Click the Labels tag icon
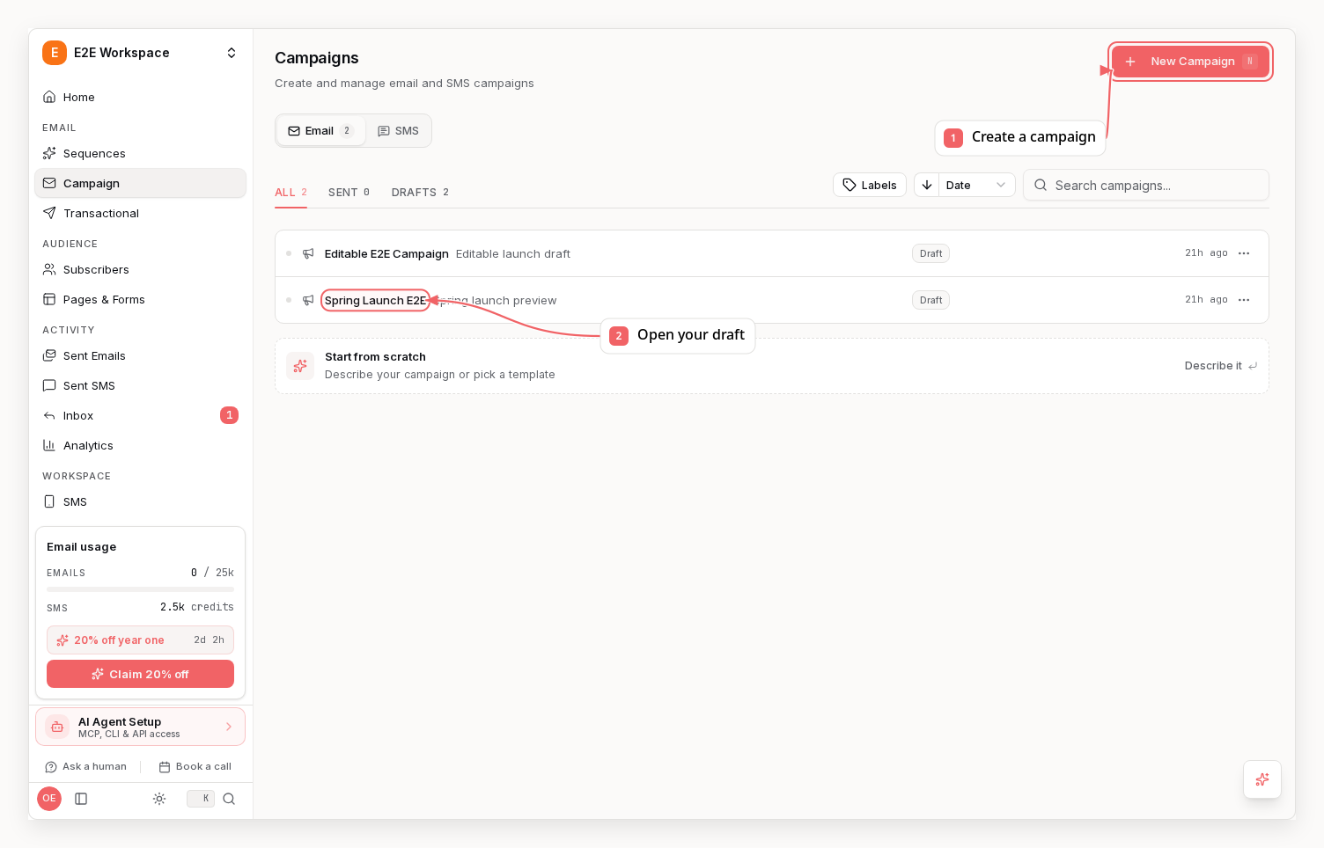 pyautogui.click(x=850, y=185)
